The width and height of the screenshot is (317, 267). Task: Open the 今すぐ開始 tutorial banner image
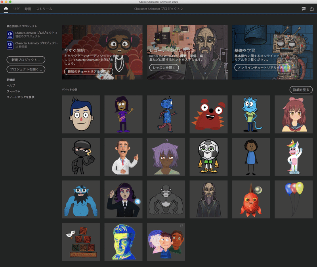coord(102,52)
